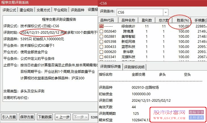The height and width of the screenshot is (123, 207).
Task: Click the 沪深300 reference text
Action: click(78, 78)
